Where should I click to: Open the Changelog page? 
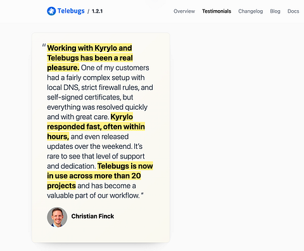tap(251, 11)
